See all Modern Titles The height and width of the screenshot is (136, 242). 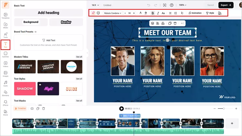(x=79, y=57)
